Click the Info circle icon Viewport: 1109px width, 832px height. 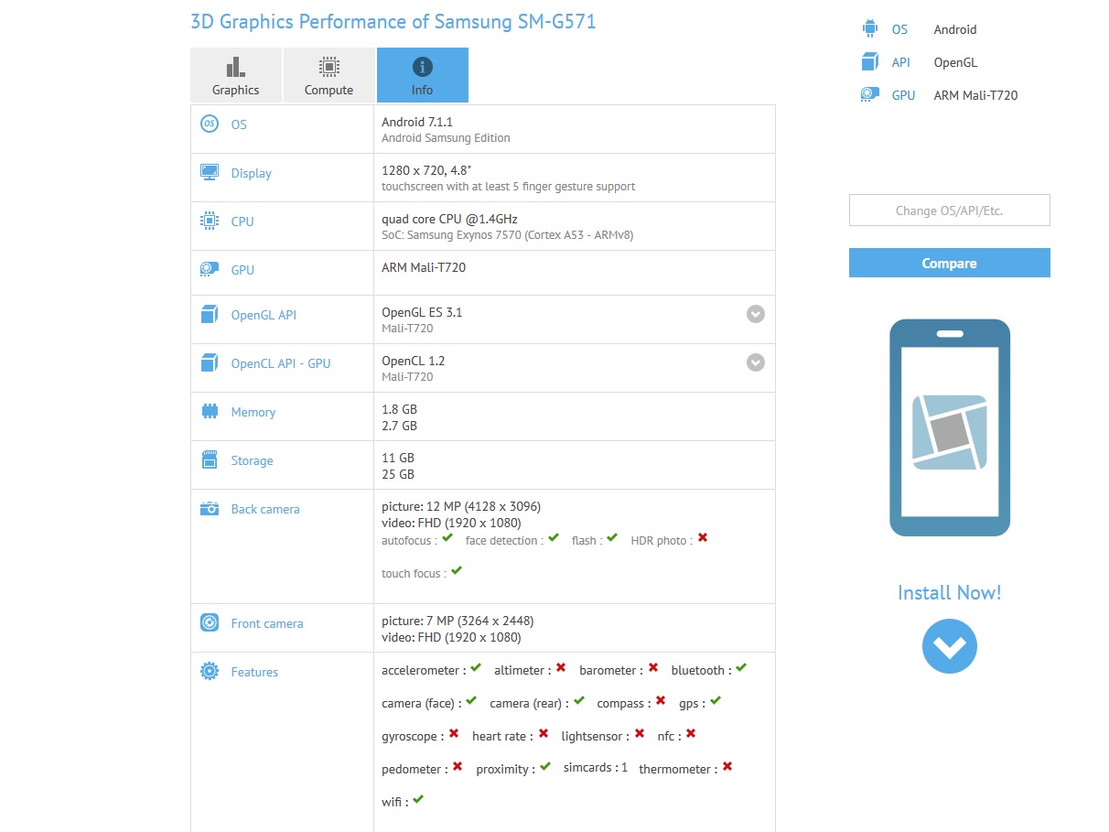(423, 67)
